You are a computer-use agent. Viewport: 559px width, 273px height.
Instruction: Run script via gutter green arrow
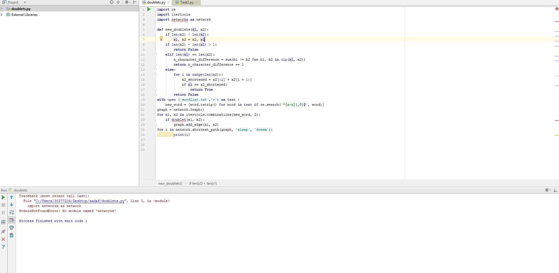click(149, 9)
